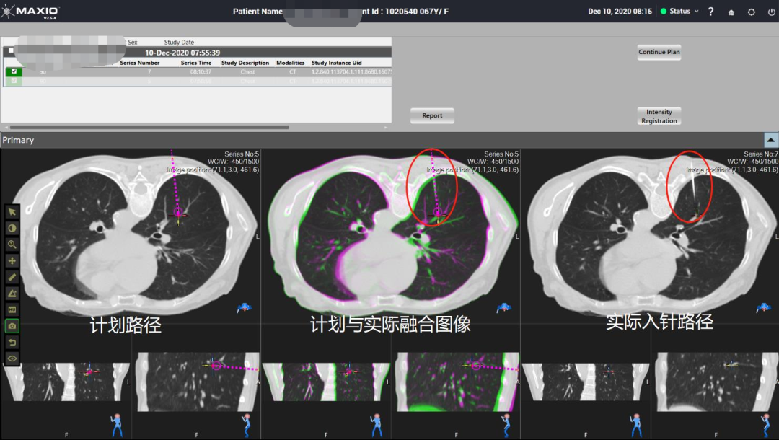The width and height of the screenshot is (779, 440).
Task: Click the Modalities column header
Action: (x=290, y=63)
